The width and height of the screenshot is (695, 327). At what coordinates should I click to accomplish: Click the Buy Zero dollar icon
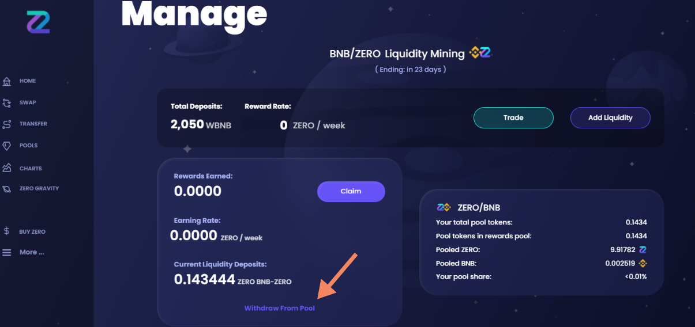click(x=7, y=231)
